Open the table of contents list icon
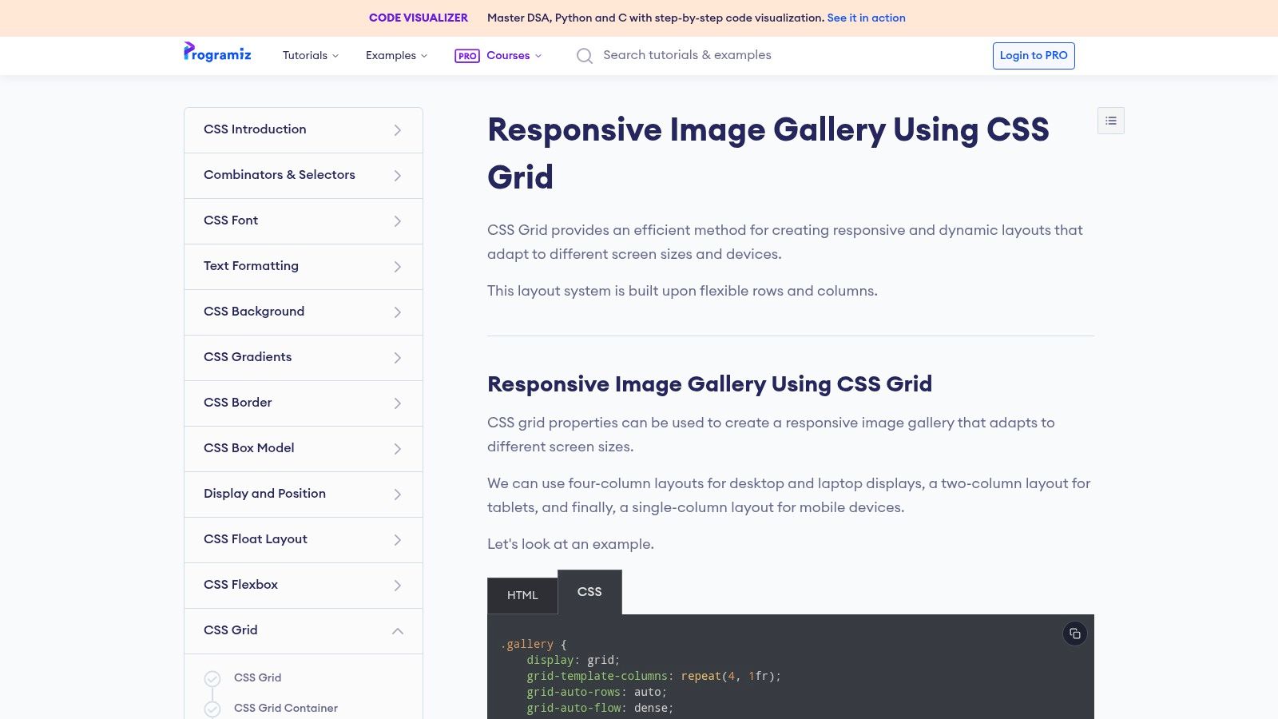Screen dimensions: 1278x719 (x=1111, y=121)
